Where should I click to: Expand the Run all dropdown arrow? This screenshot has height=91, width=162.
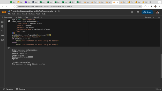coord(41,17)
